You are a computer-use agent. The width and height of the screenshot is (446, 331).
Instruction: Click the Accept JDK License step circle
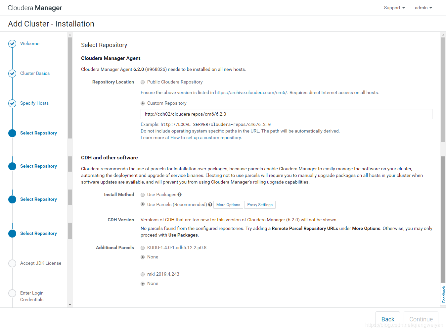[12, 263]
